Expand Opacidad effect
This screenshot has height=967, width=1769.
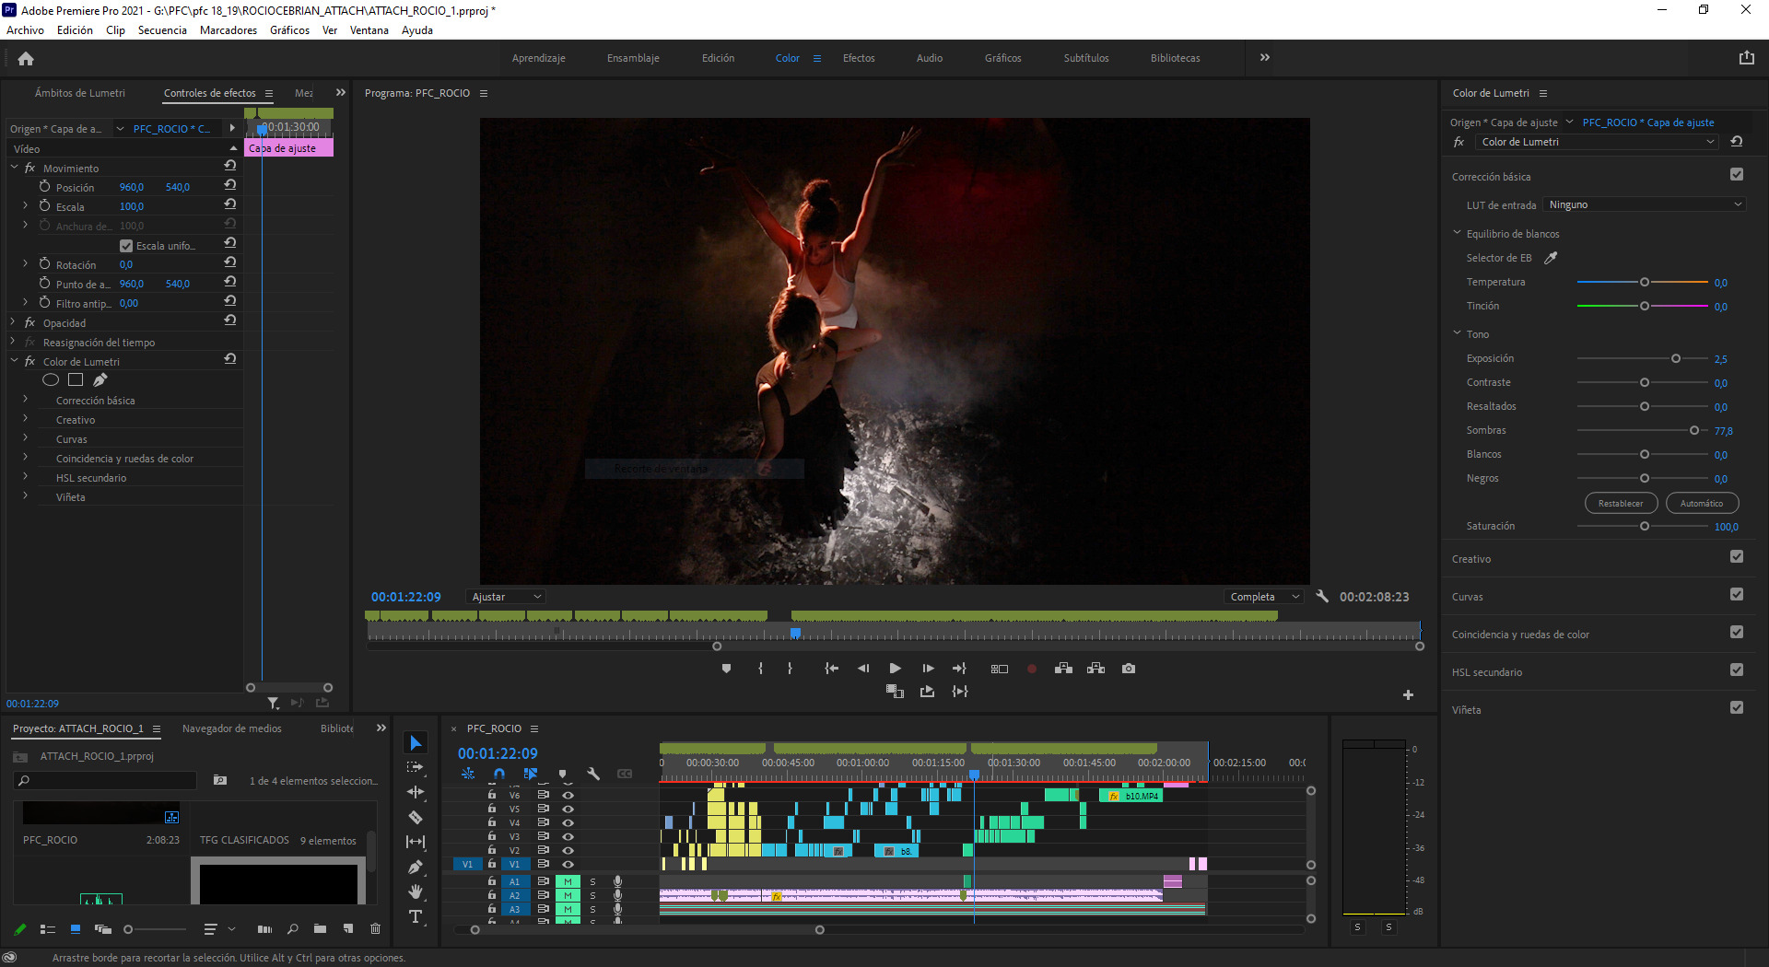pos(13,322)
